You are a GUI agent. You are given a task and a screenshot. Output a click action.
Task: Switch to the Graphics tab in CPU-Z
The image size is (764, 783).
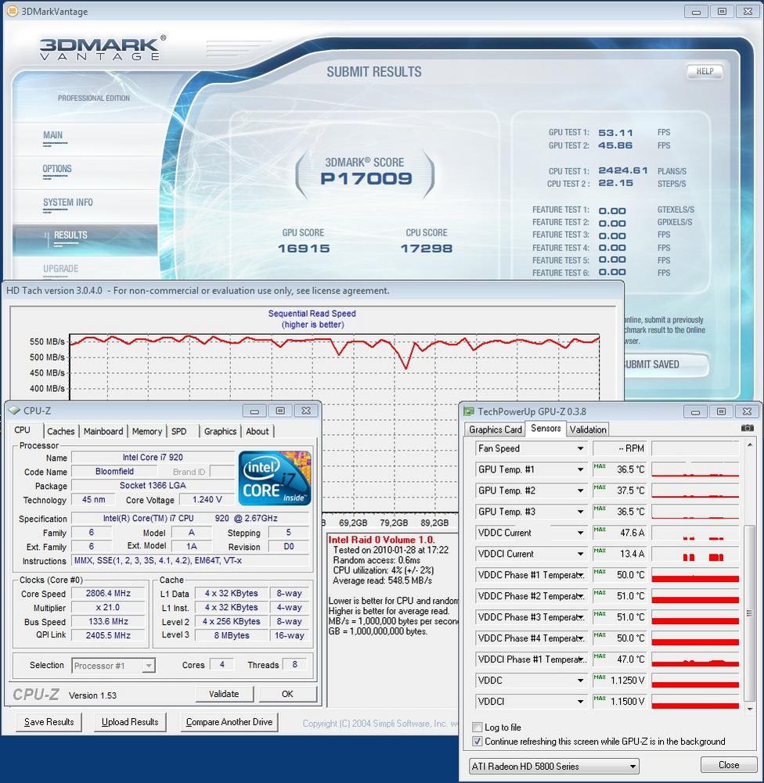click(220, 431)
